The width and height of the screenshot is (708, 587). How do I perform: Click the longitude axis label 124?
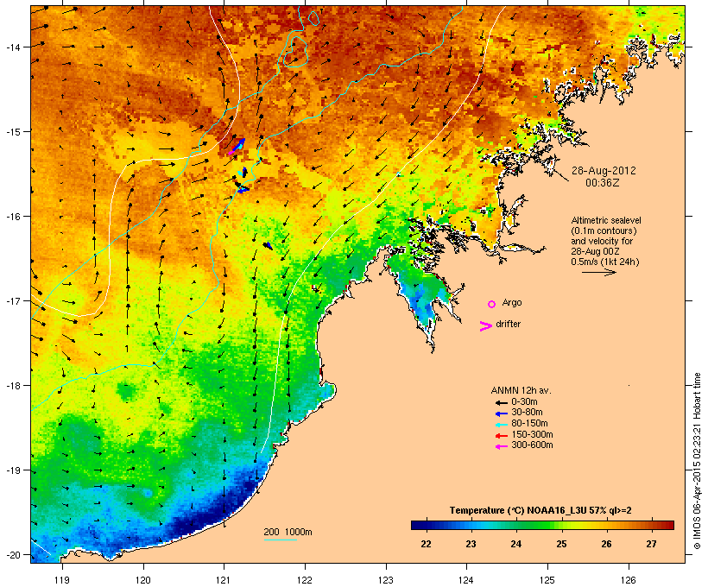pos(466,580)
